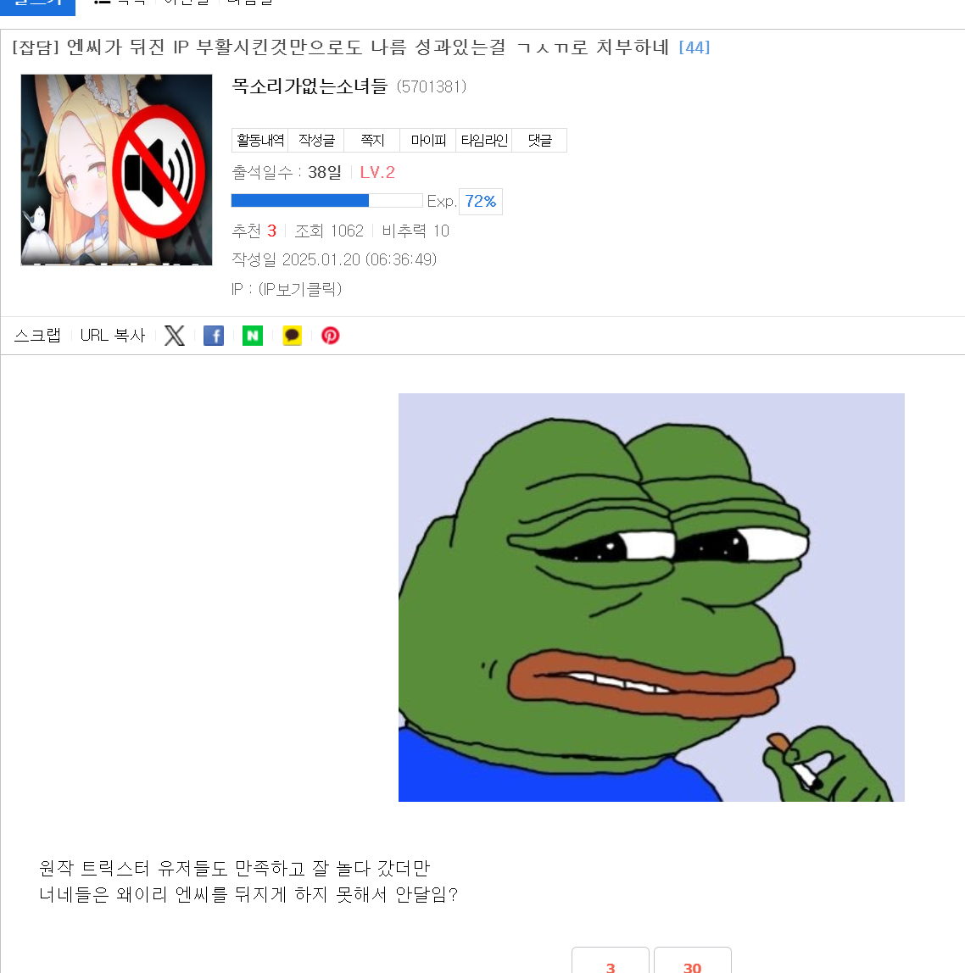Click the Exp progress bar
The image size is (965, 973).
click(x=326, y=200)
